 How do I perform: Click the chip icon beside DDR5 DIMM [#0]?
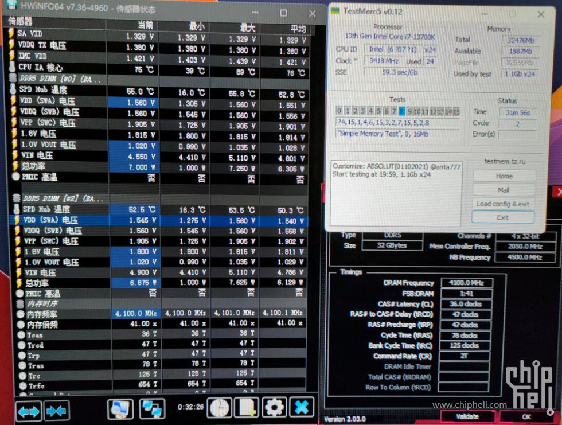coord(13,78)
